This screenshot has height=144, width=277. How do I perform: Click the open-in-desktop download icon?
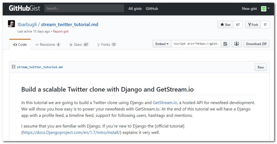[236, 44]
